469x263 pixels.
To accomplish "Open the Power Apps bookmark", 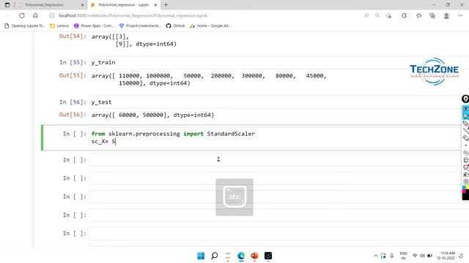I will (x=95, y=26).
